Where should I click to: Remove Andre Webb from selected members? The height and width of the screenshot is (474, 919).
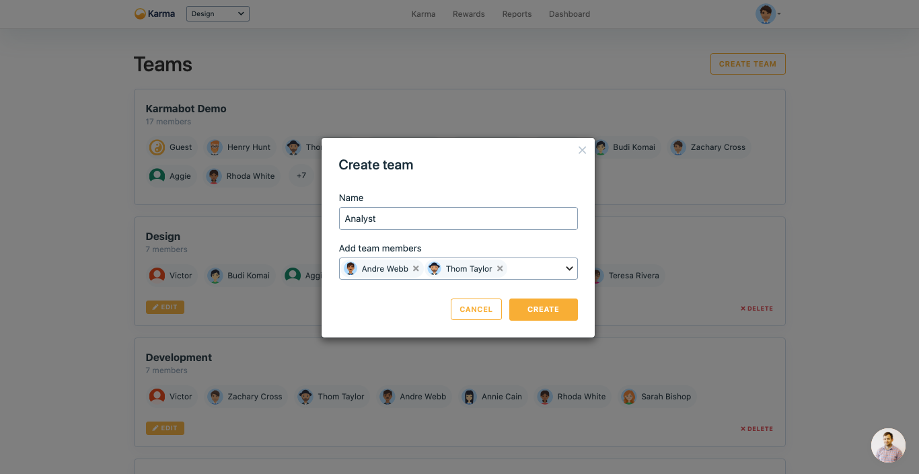click(416, 268)
